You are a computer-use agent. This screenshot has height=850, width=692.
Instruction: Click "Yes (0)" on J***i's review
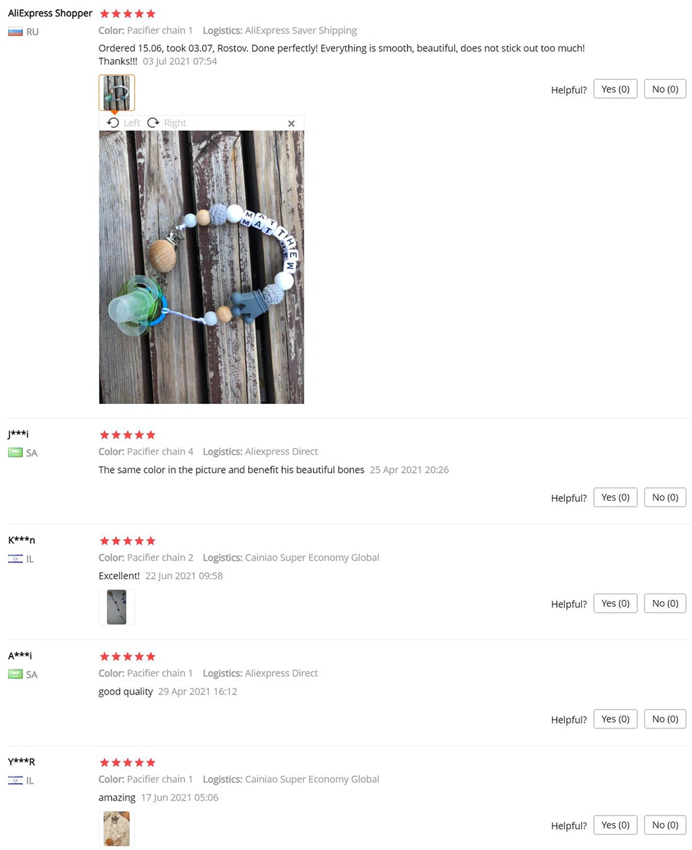coord(614,497)
